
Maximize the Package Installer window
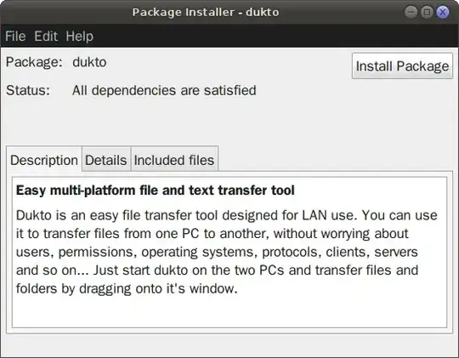click(x=427, y=12)
